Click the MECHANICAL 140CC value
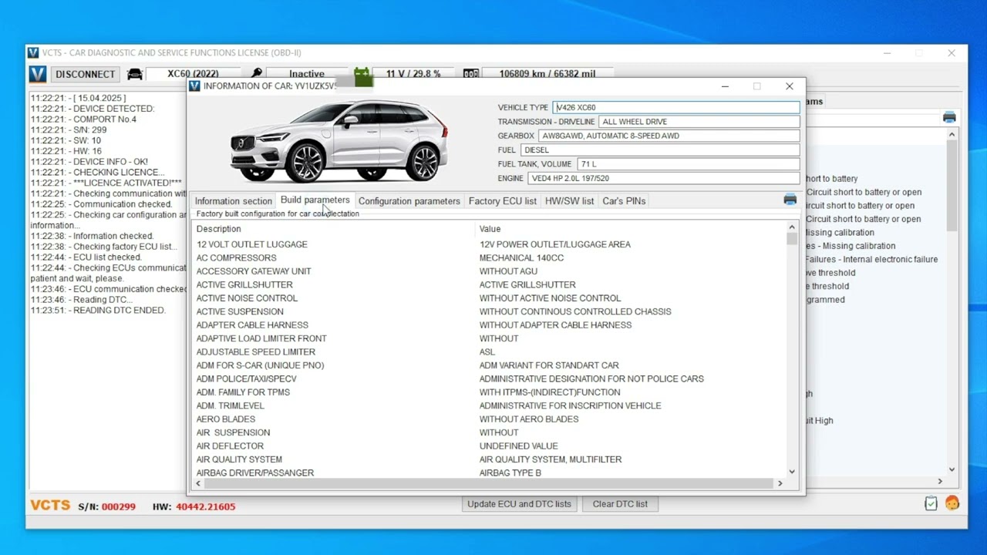 click(521, 257)
